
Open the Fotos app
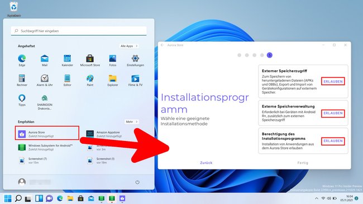point(112,61)
